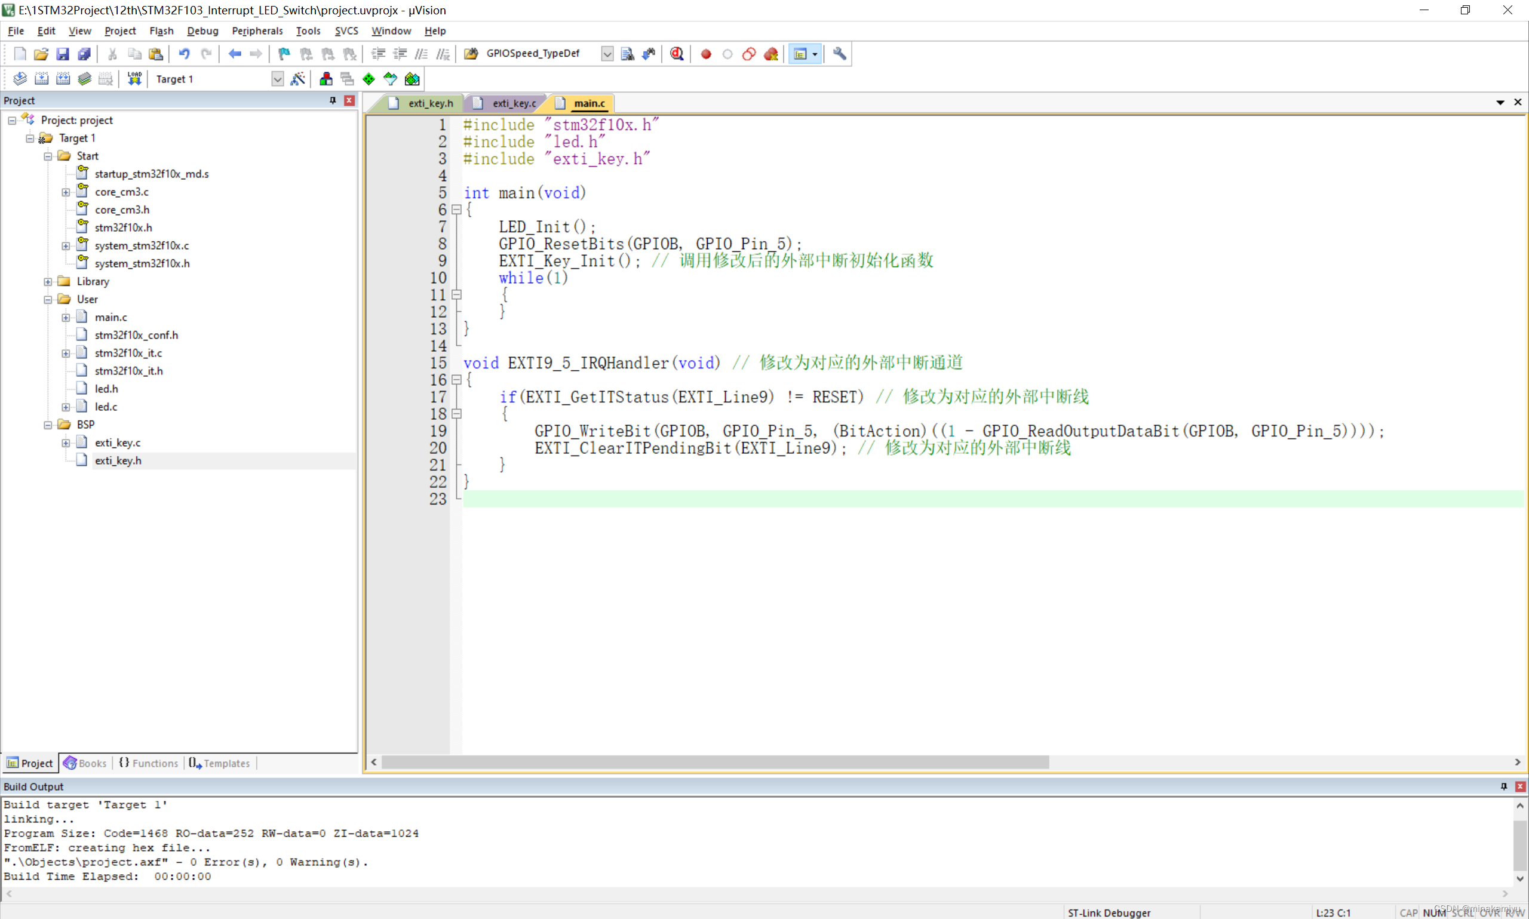Viewport: 1529px width, 919px height.
Task: Expand stm32f10x_it.c dependencies
Action: coord(66,353)
